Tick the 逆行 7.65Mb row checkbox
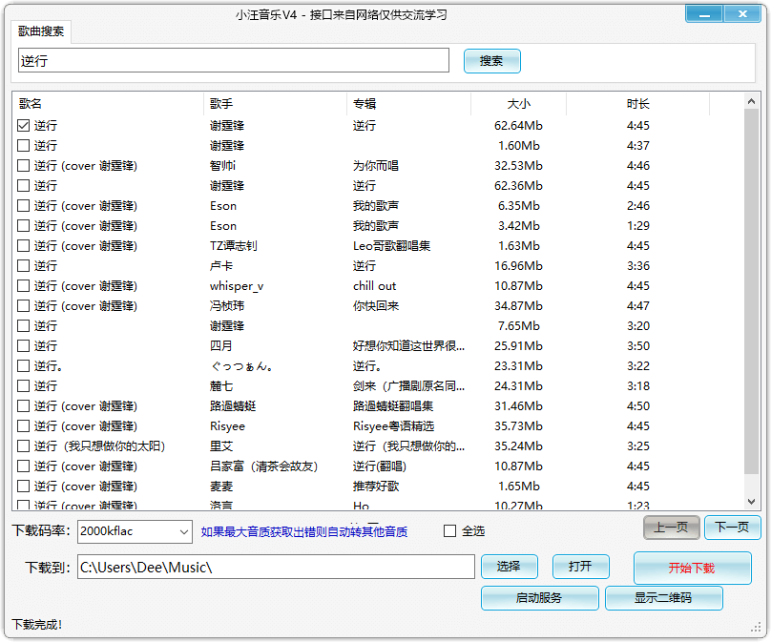The height and width of the screenshot is (642, 771). [23, 325]
